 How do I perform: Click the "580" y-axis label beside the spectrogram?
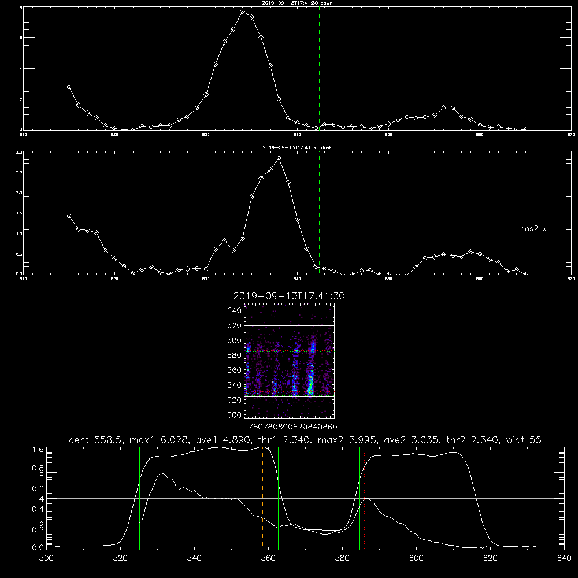[x=235, y=355]
